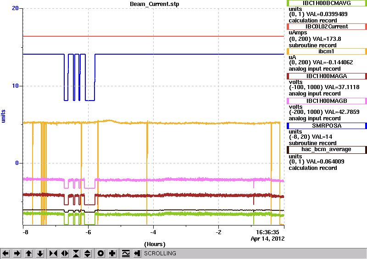367x259 pixels.
Task: Select the SMRPOSA curve legend box
Action: point(327,126)
